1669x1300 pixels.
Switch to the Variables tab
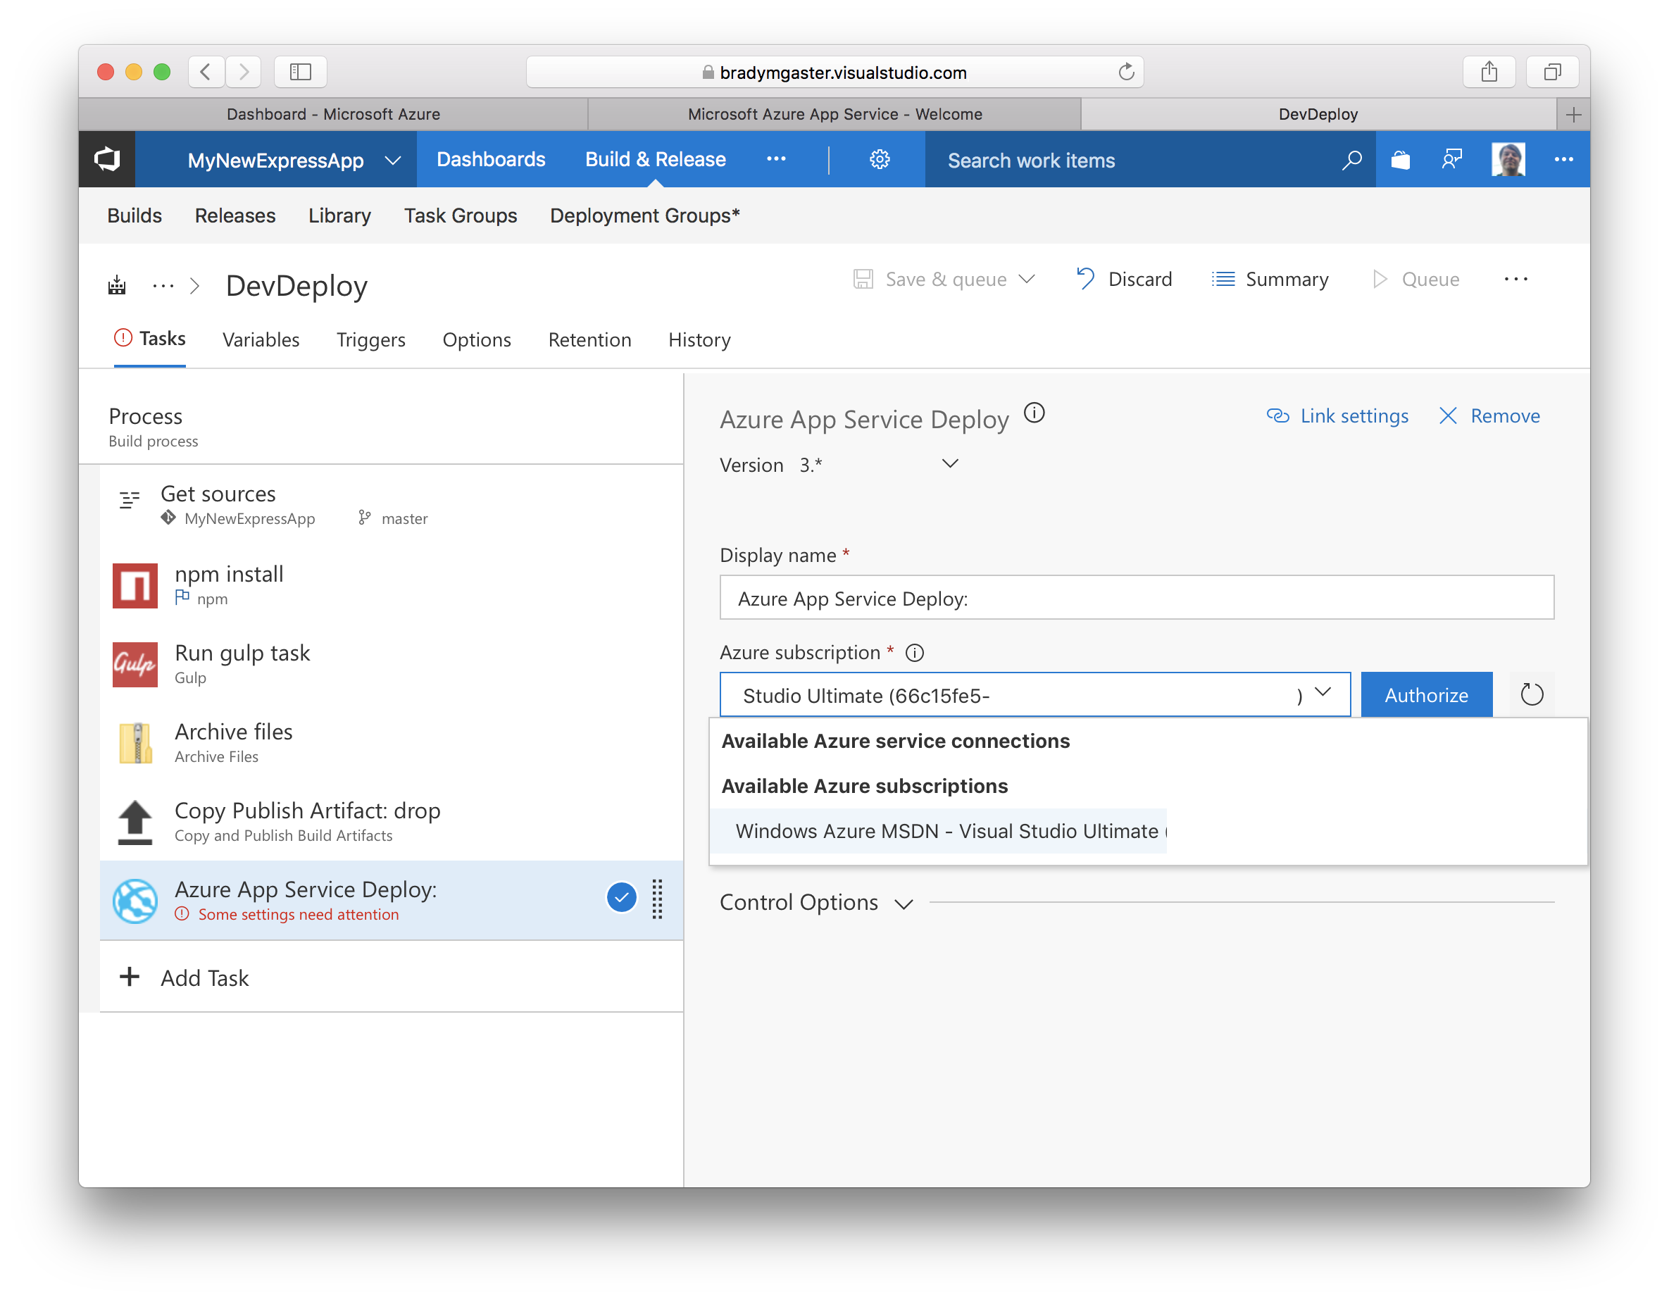point(261,339)
